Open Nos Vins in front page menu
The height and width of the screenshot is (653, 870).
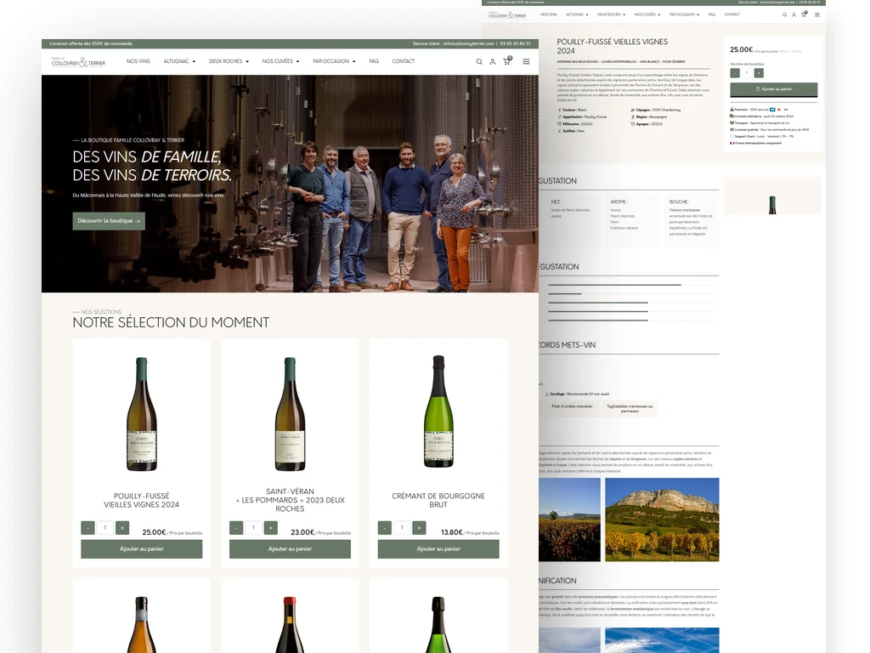[138, 61]
